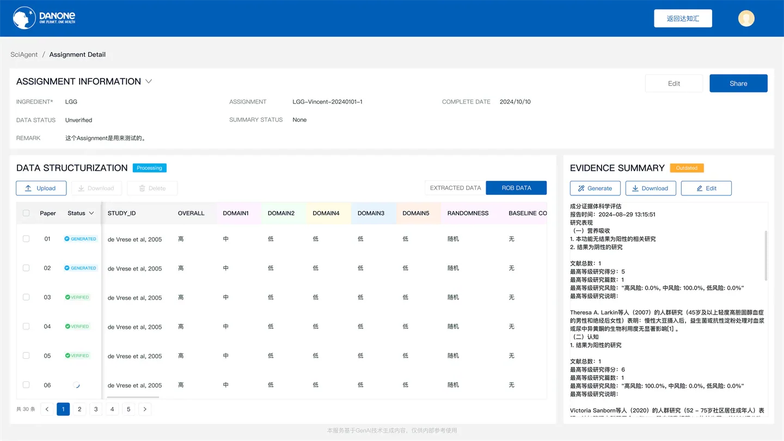Click the Assignment Detail breadcrumb text
This screenshot has width=784, height=441.
[x=77, y=54]
